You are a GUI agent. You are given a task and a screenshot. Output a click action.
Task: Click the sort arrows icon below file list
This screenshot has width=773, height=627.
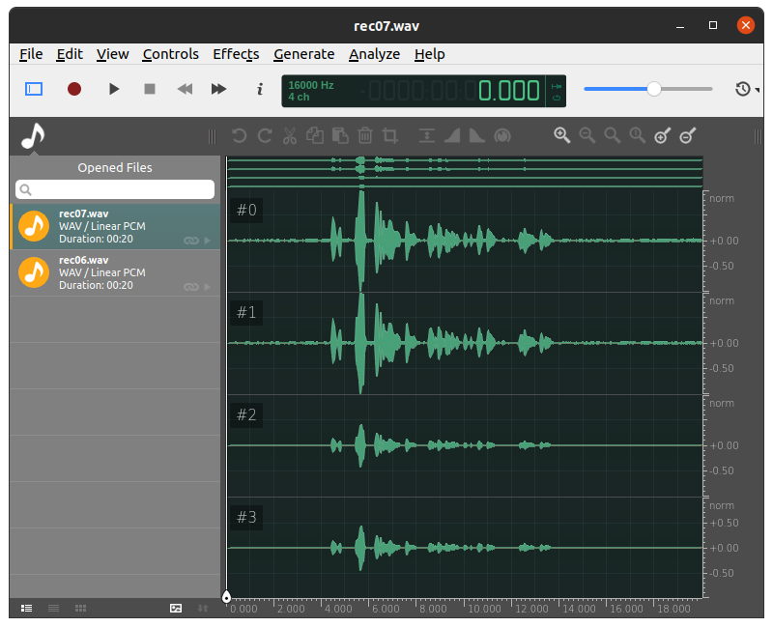point(203,609)
